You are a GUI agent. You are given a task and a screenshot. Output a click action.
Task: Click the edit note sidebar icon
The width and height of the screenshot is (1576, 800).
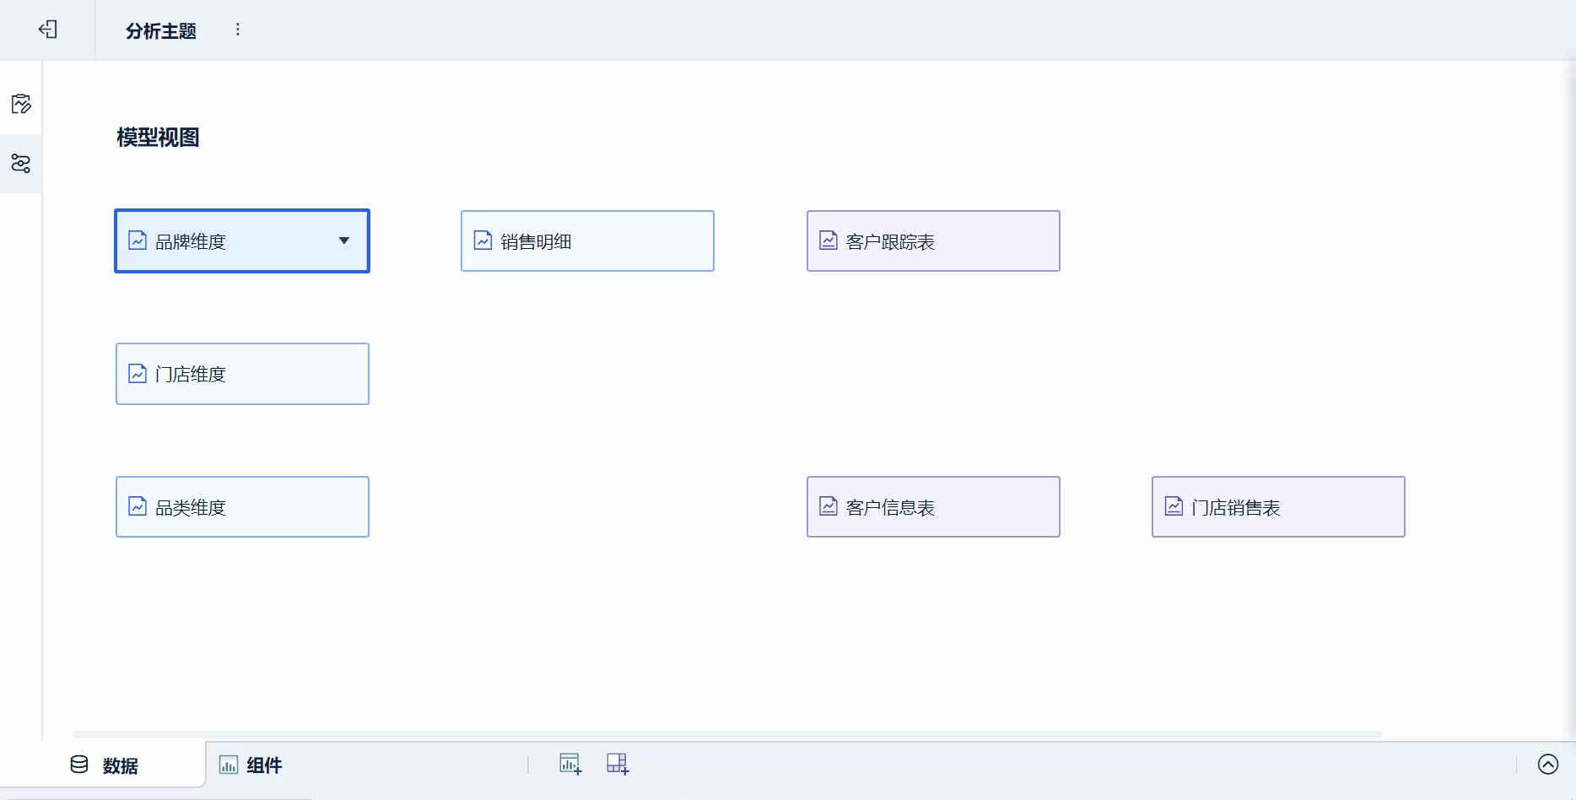pos(21,104)
